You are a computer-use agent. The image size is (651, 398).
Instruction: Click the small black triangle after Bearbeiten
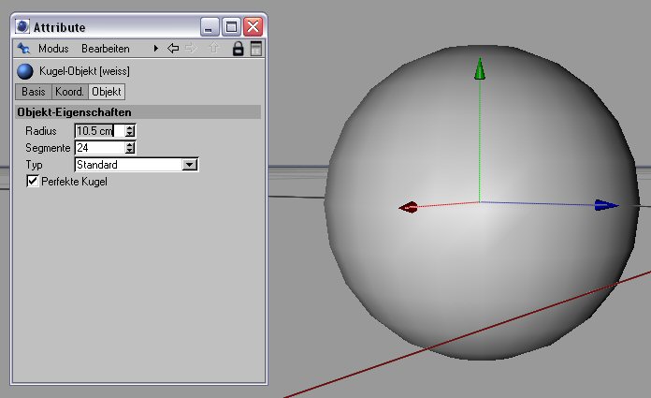155,48
